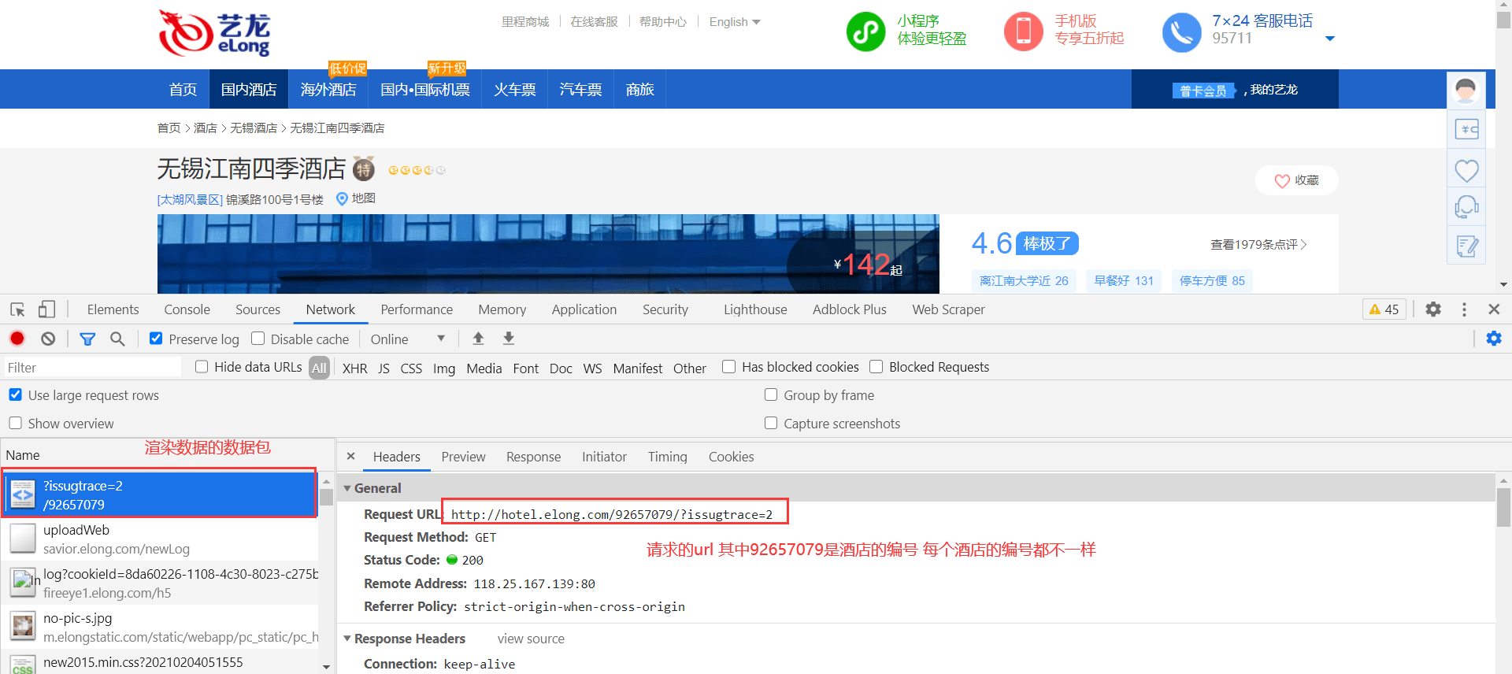This screenshot has height=674, width=1512.
Task: Select the uploadWeb request row
Action: click(x=161, y=539)
